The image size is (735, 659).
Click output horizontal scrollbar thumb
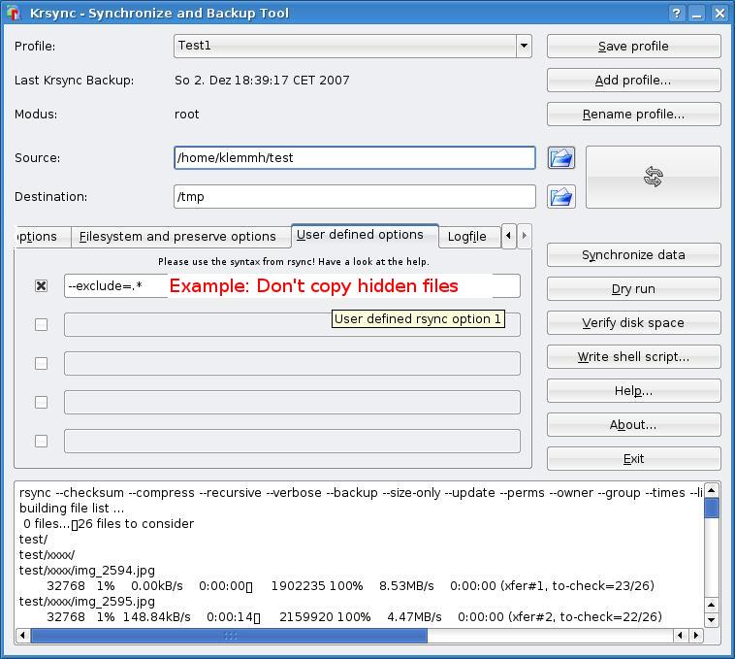tap(229, 636)
